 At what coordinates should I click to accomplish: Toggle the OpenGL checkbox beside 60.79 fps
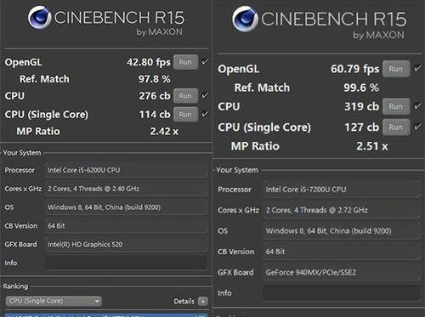click(x=417, y=69)
